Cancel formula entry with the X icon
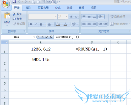131x105 pixels. pyautogui.click(x=42, y=37)
